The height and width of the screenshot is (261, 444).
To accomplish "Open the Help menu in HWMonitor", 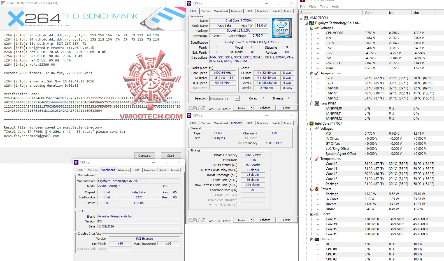I will click(335, 7).
